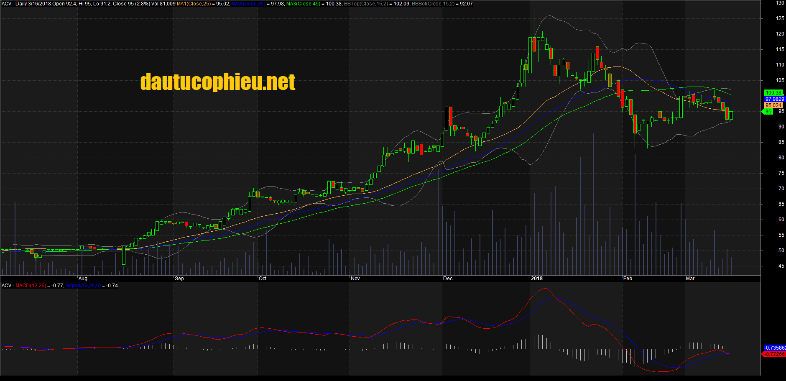Click the 115 price axis label
This screenshot has height=381, width=786.
780,49
